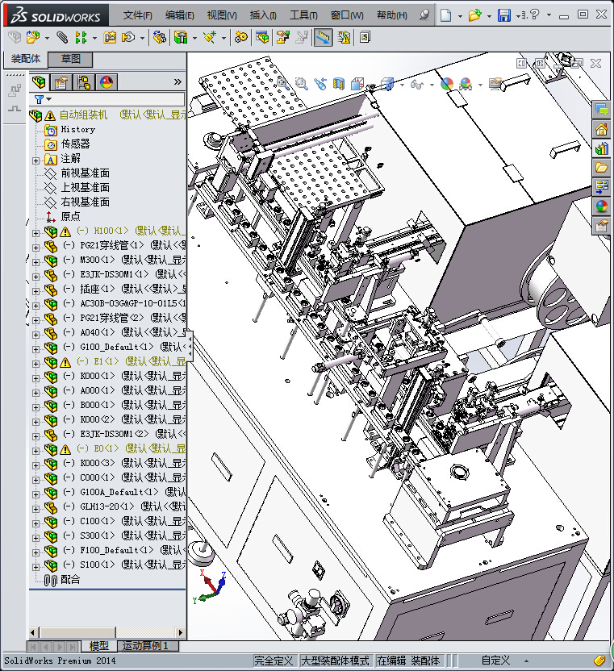The image size is (614, 671).
Task: Open the Hide/Show Items dropdown arrow
Action: coord(432,85)
